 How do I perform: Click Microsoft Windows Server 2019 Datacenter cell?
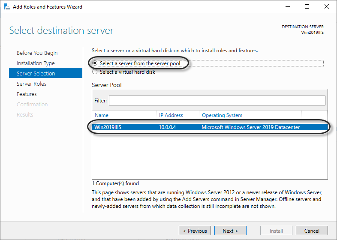(250, 127)
